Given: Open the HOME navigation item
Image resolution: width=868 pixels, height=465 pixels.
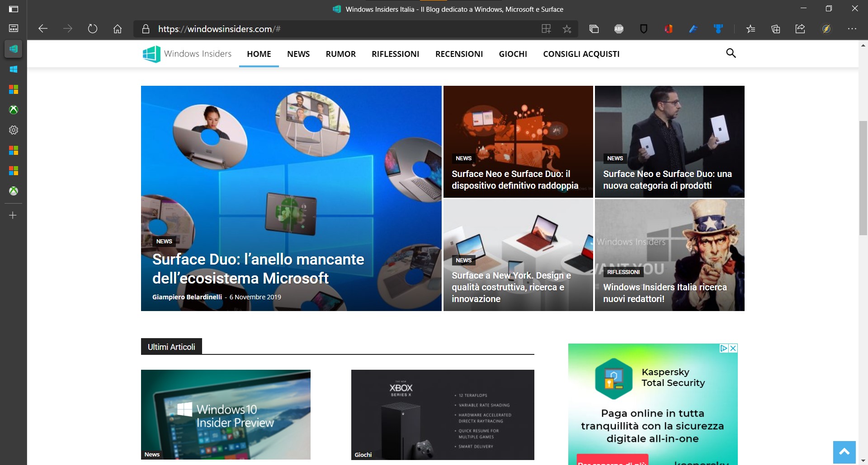Looking at the screenshot, I should [259, 54].
